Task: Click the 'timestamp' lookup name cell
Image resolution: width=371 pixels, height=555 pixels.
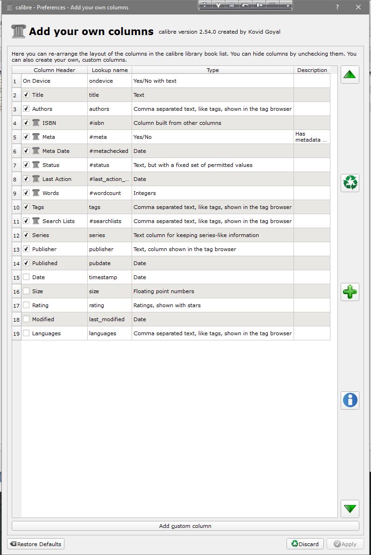Action: click(110, 277)
